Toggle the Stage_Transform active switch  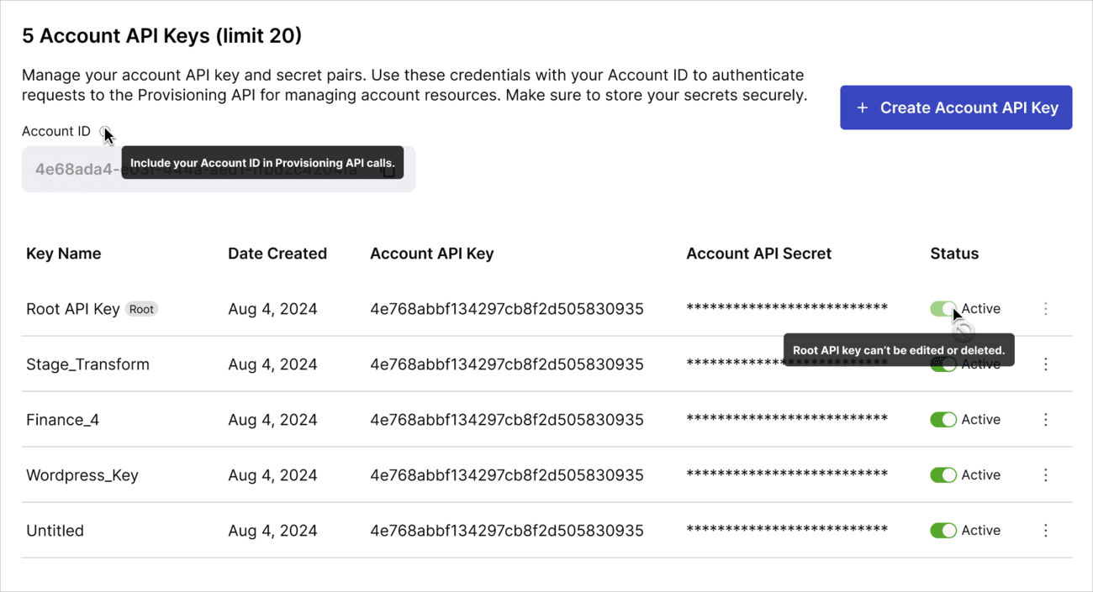click(943, 364)
